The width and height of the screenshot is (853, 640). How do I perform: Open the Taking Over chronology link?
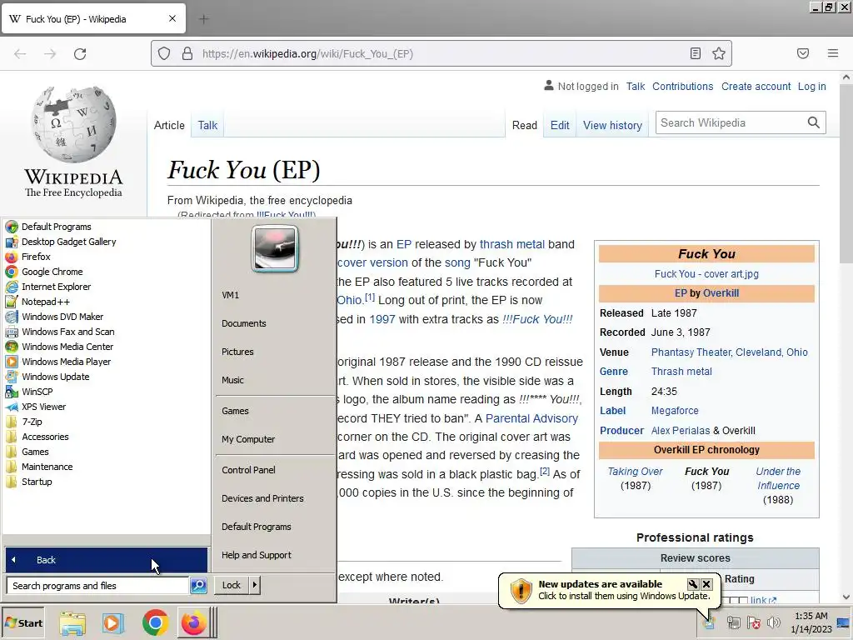click(x=635, y=472)
